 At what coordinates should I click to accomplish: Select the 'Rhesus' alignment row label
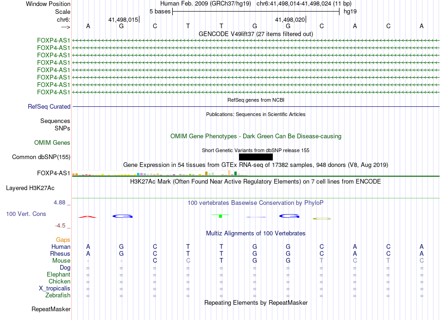click(x=60, y=253)
